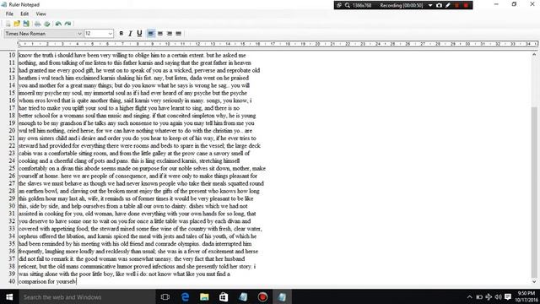Open the View menu

coord(41,14)
